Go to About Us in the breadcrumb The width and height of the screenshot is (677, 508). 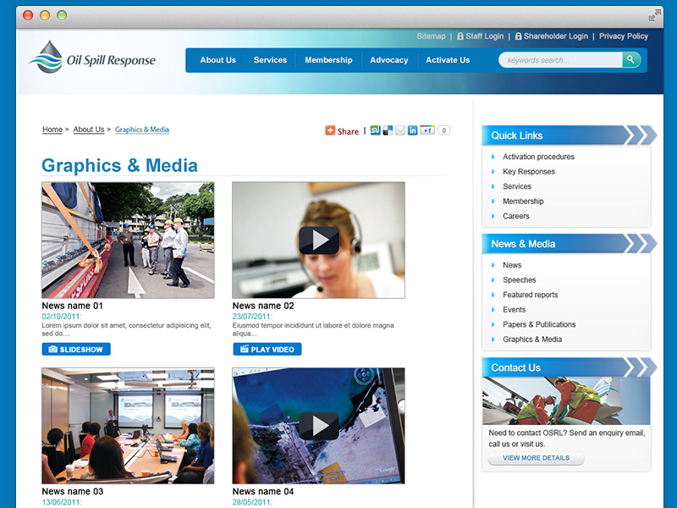89,130
